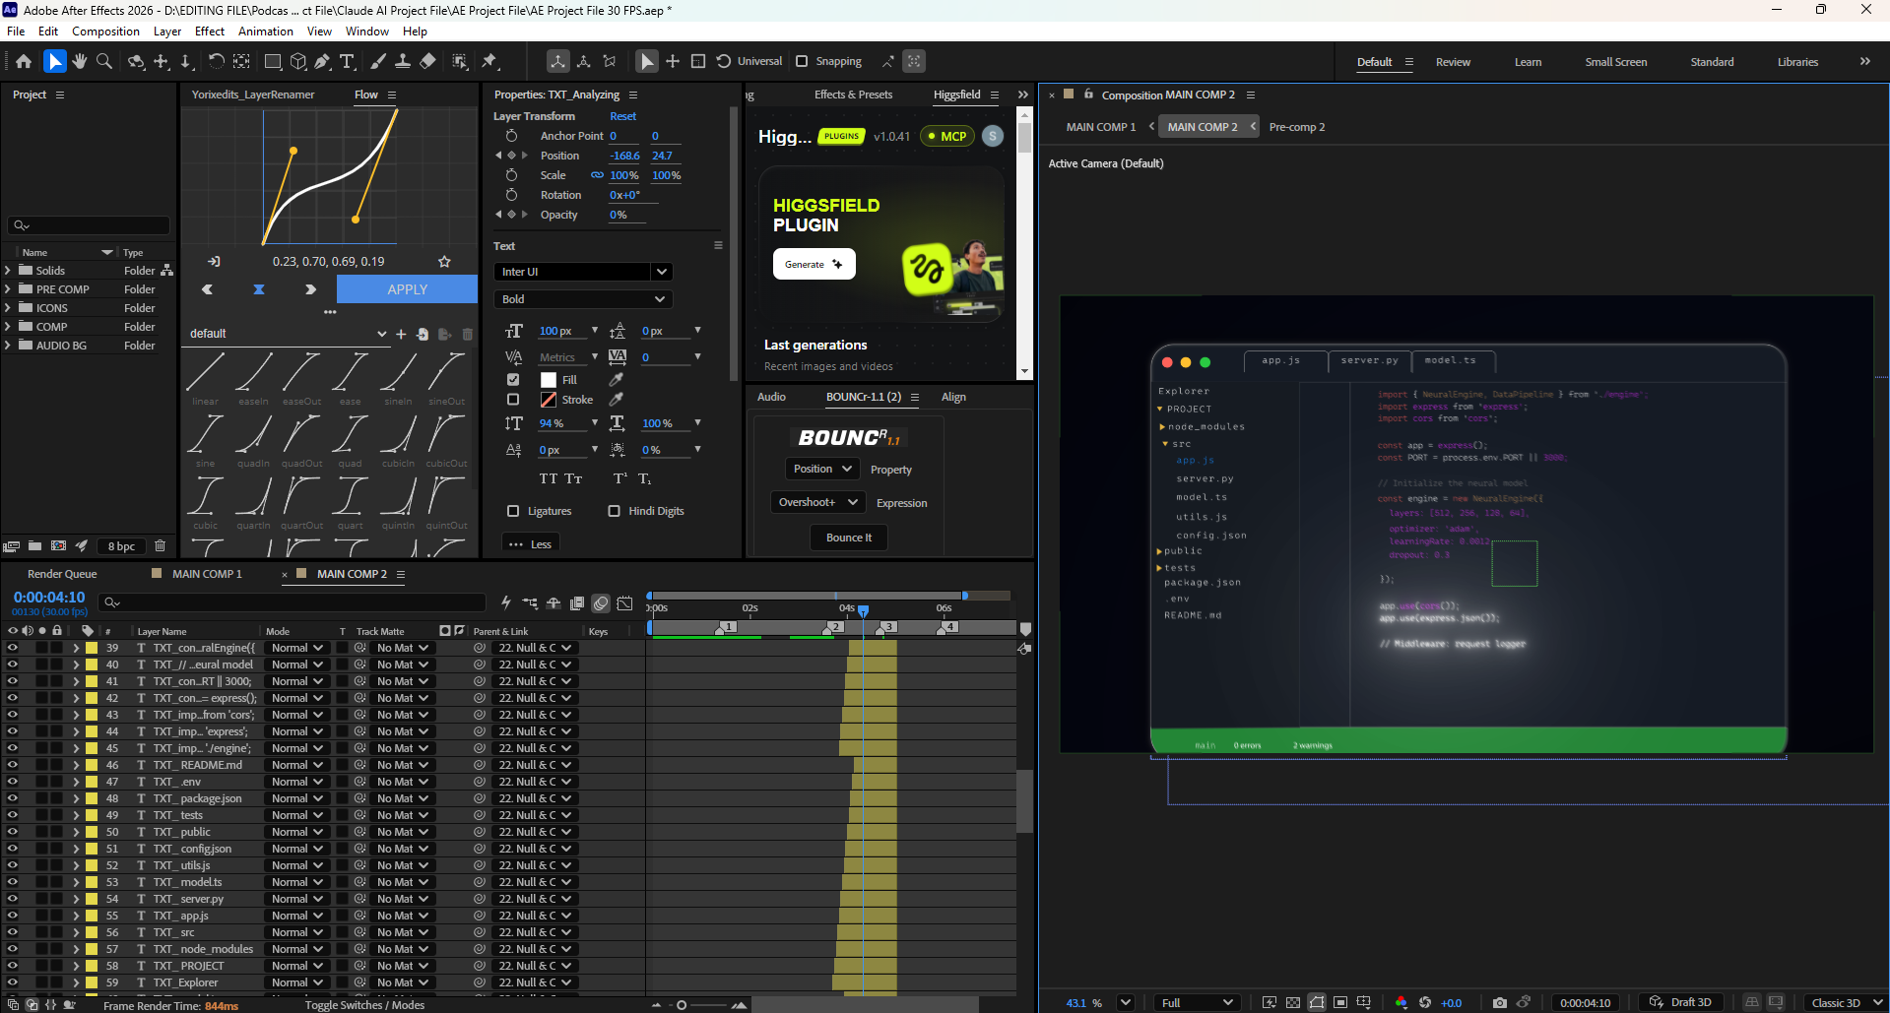Screen dimensions: 1890x1013
Task: Select the Rectangle shape tool
Action: tap(273, 61)
